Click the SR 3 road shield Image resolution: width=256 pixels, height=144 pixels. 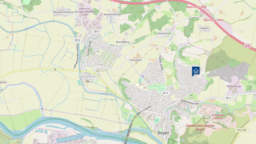click(x=228, y=98)
